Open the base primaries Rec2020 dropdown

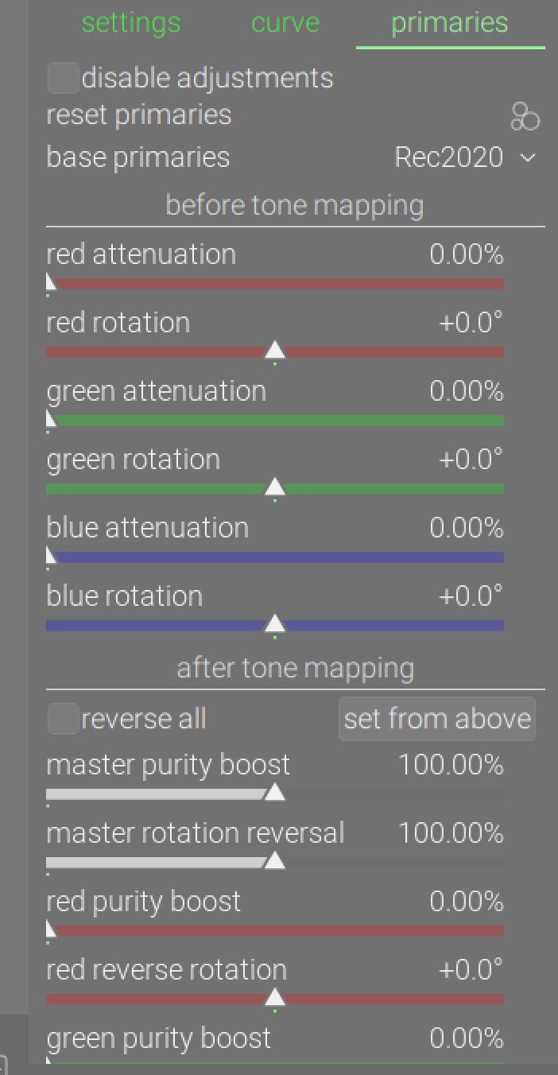coord(465,157)
